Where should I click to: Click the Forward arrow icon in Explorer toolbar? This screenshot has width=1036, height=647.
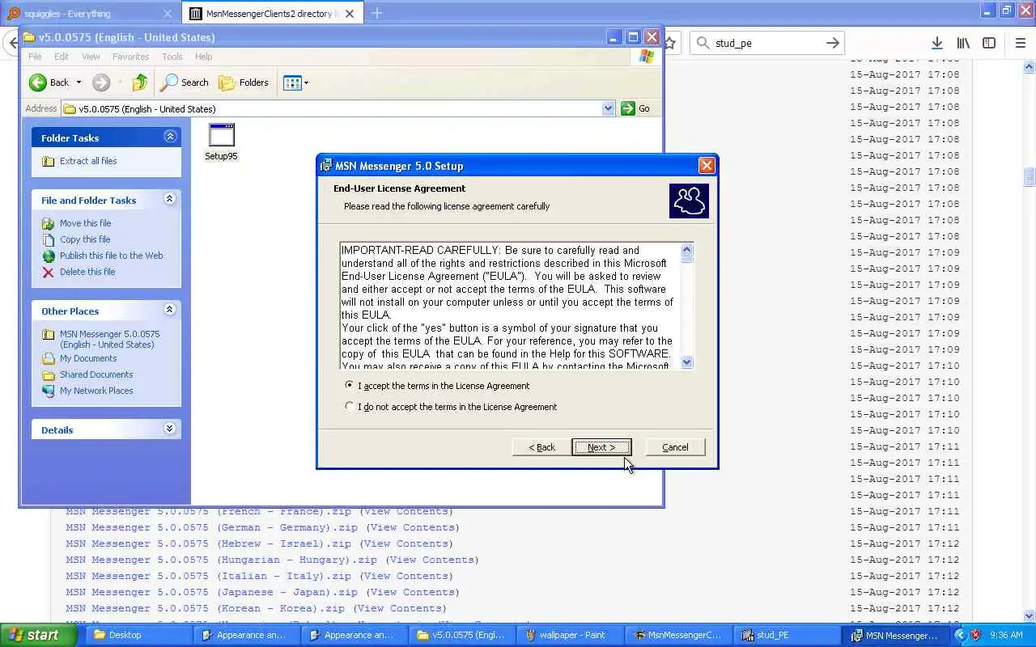click(x=101, y=82)
